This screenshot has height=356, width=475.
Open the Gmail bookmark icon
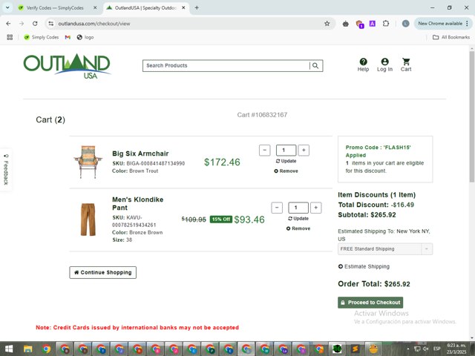[x=68, y=37]
